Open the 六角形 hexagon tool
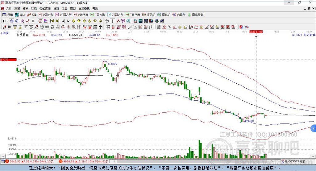The height and width of the screenshot is (171, 316). tap(179, 15)
